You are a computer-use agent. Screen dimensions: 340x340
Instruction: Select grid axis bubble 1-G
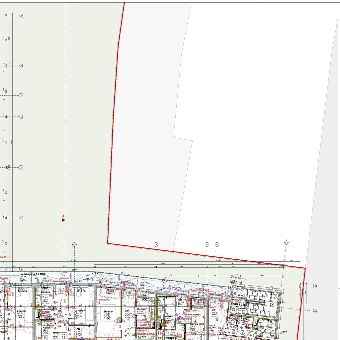[75, 245]
